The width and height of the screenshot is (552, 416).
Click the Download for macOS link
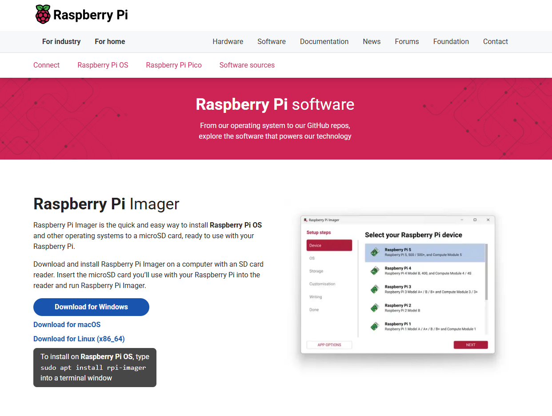click(67, 324)
